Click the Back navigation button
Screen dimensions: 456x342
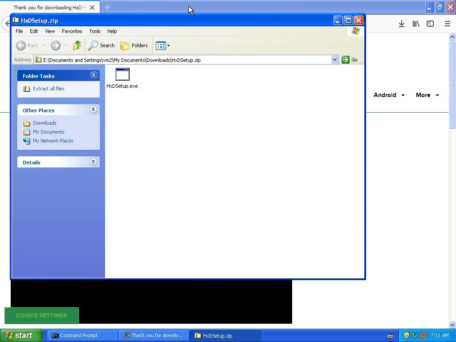[x=27, y=45]
